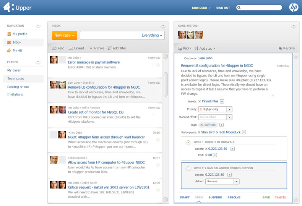302x206 pixels.
Task: Remove the Software tag
Action: pyautogui.click(x=201, y=125)
